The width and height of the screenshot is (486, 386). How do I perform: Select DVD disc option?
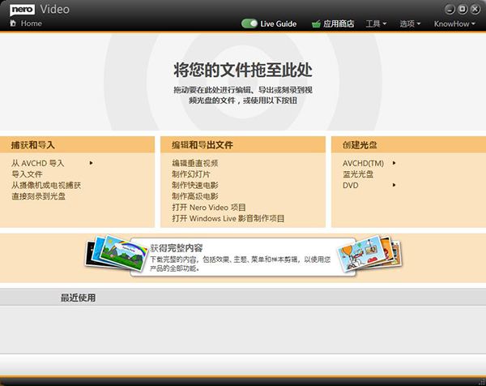350,185
